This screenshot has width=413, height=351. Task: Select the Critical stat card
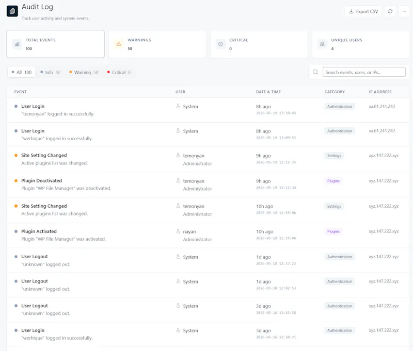point(259,44)
